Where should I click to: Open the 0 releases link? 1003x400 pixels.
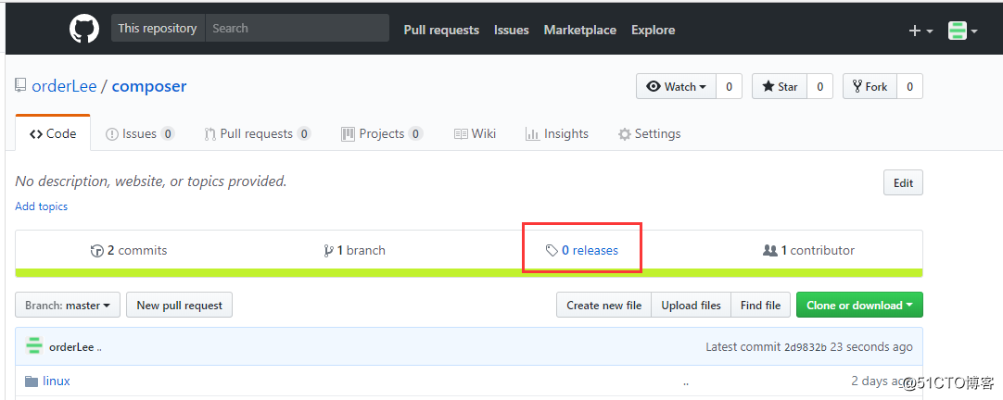(x=582, y=251)
